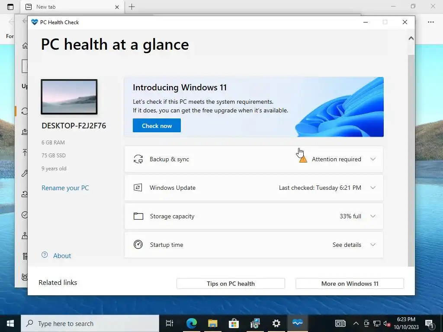Click the About question mark icon
This screenshot has width=443, height=332.
pos(45,255)
